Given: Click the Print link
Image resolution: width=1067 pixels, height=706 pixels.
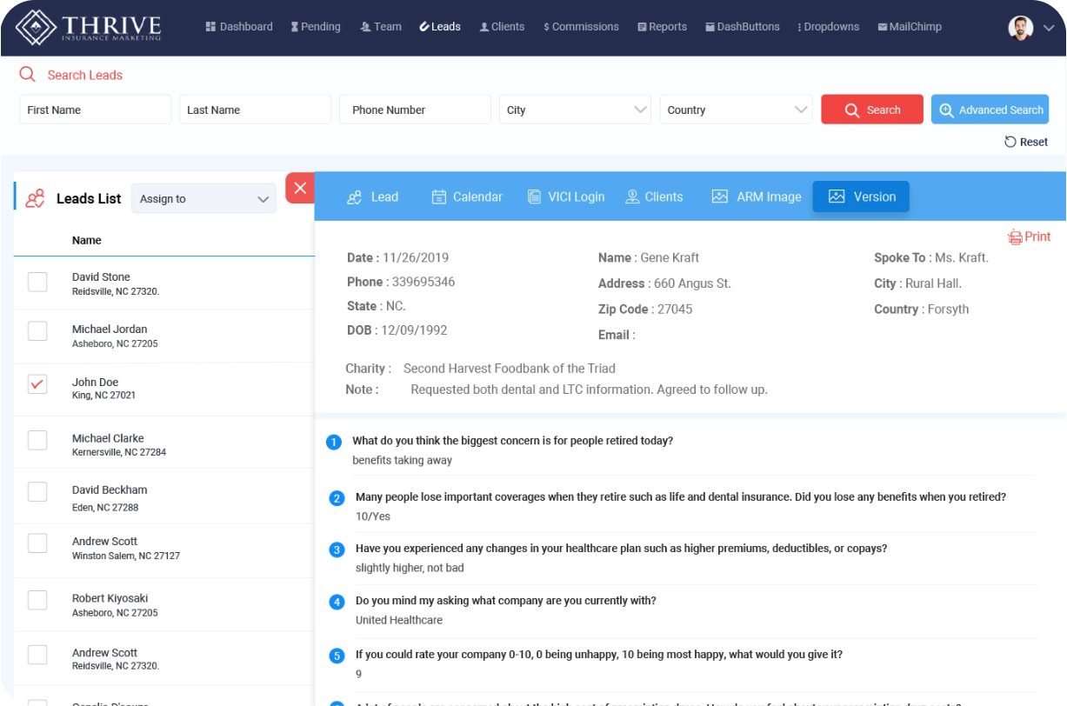Looking at the screenshot, I should click(x=1030, y=236).
